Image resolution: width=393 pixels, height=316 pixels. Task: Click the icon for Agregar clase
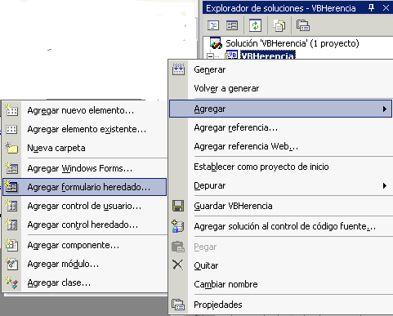pyautogui.click(x=11, y=283)
